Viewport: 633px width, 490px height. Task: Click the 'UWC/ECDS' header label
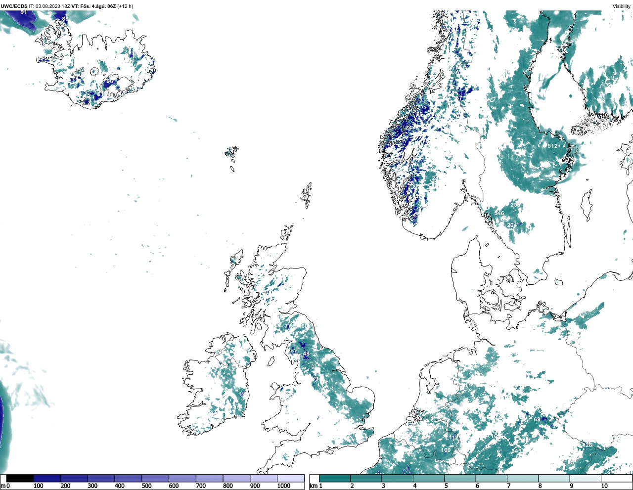click(14, 6)
